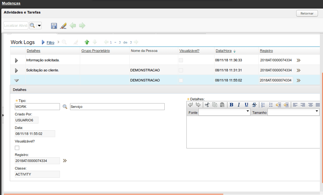Click the green up arrow in Work Logs
This screenshot has height=195, width=323.
[87, 42]
